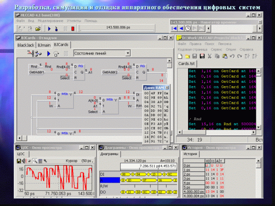Click the new document icon in editor
275x206 pixels.
point(180,56)
